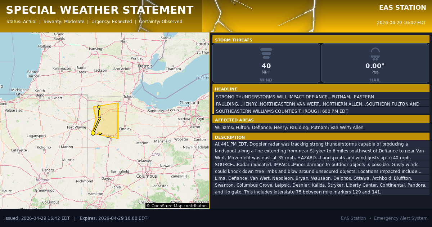Click the Severity: Moderate status label
Viewport: 432px width, 227px height.
click(64, 22)
